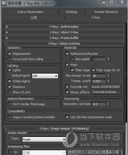128x155 pixels.
Task: Enable the Max depth checkbox
Action: coord(72,59)
